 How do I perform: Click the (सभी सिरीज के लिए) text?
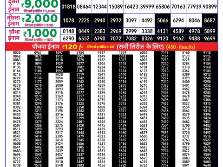[x=140, y=47]
